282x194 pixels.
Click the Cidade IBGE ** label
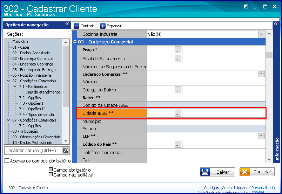(x=98, y=113)
